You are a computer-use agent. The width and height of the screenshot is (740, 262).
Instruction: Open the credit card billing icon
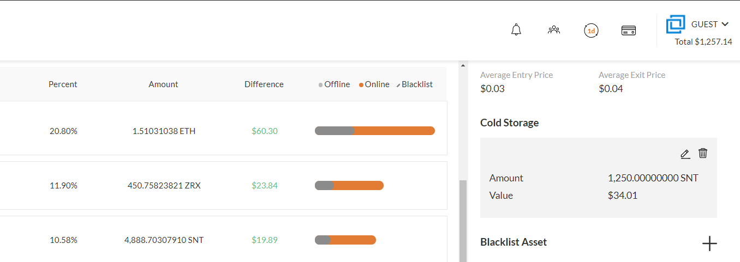click(x=629, y=31)
